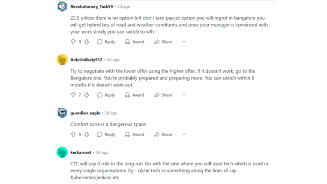327x184 pixels.
Task: Click Revolutionary_Task59's avatar image
Action: 62,6
